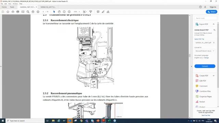
Task: Open Convert To format dropdown
Action: [205, 51]
